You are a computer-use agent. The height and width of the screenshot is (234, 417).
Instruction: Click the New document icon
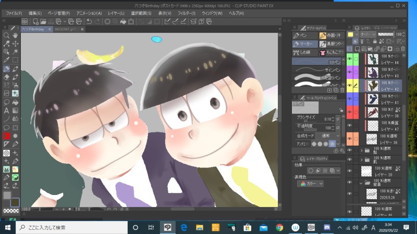click(35, 21)
